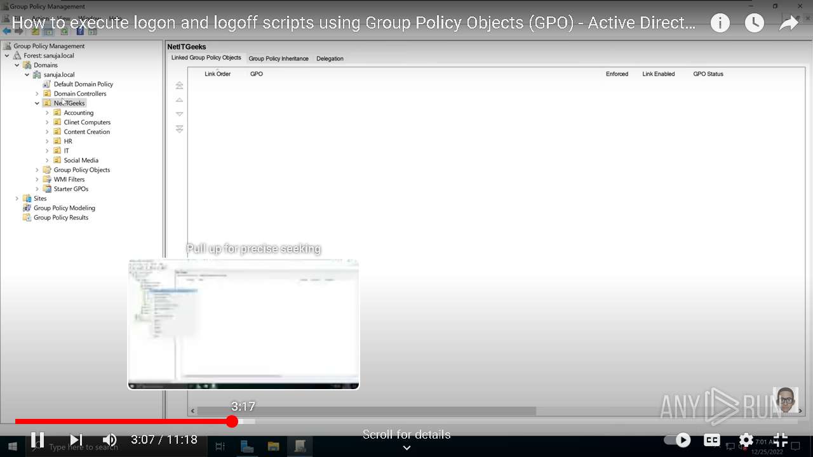This screenshot has width=813, height=457.
Task: Expand the Clinet Computers OU
Action: (48, 123)
